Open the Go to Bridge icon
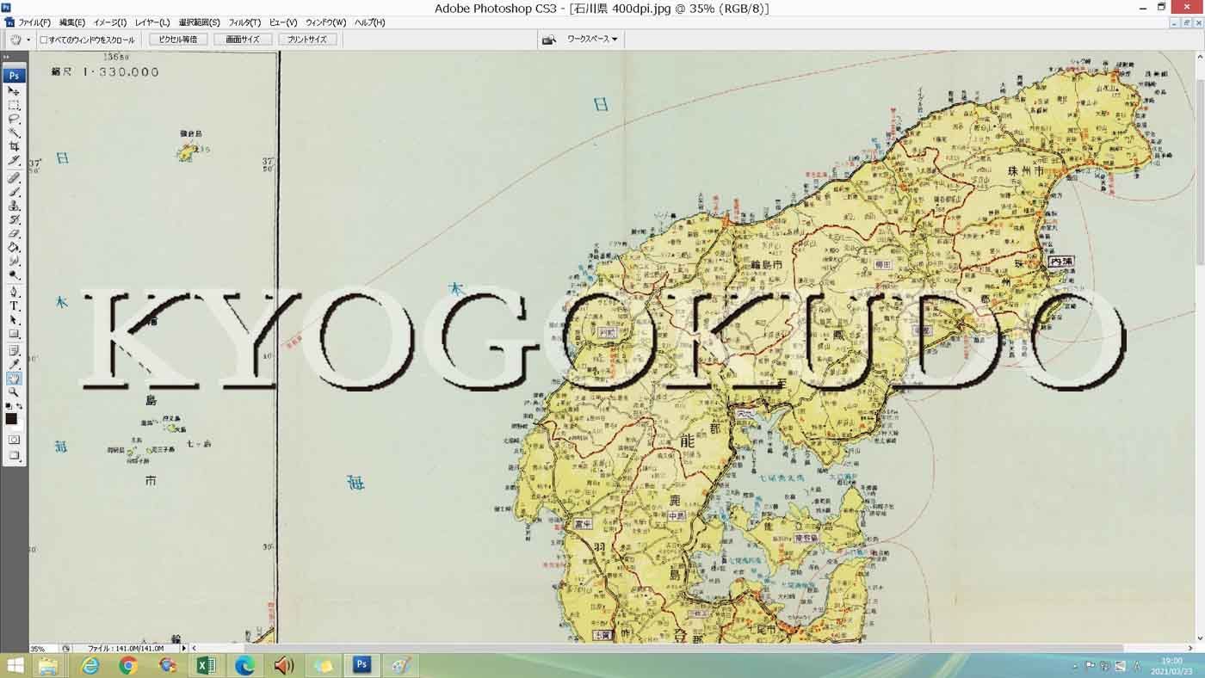Image resolution: width=1205 pixels, height=678 pixels. (548, 40)
